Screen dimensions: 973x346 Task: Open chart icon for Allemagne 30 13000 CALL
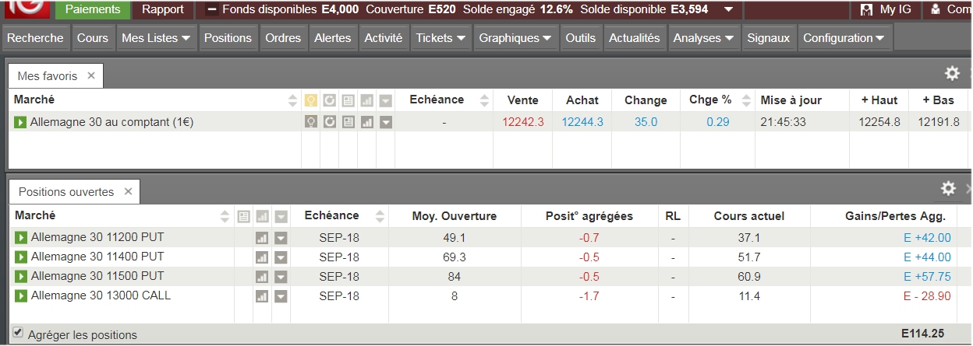262,296
